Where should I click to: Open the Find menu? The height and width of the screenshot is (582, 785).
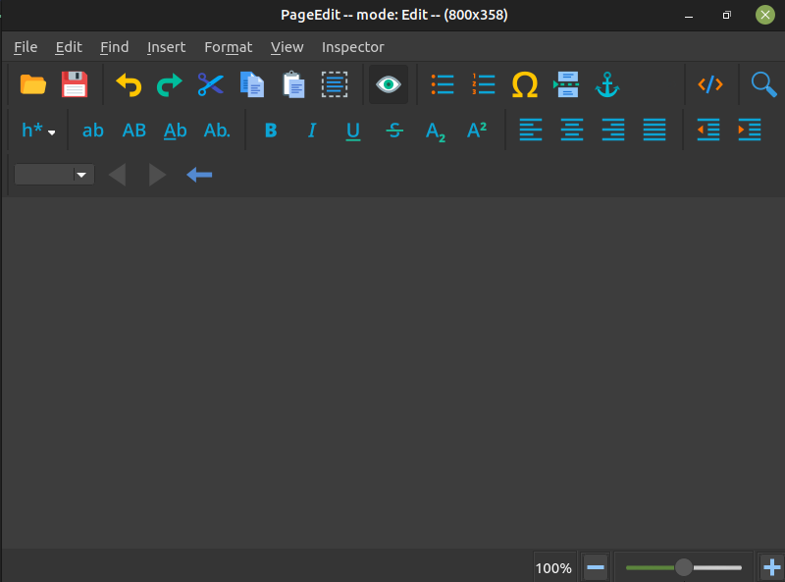pyautogui.click(x=114, y=47)
